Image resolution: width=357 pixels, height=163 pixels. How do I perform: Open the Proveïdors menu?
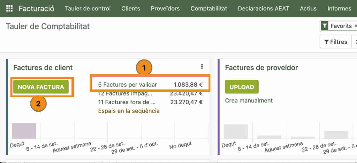click(165, 8)
